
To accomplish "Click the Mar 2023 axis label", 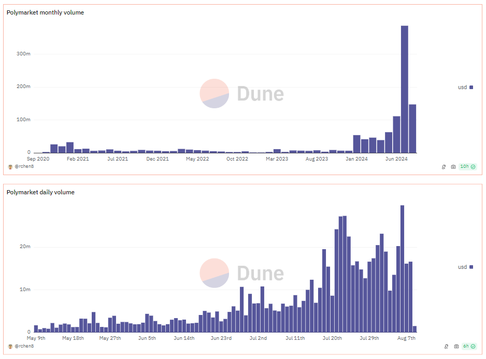I will pos(277,159).
